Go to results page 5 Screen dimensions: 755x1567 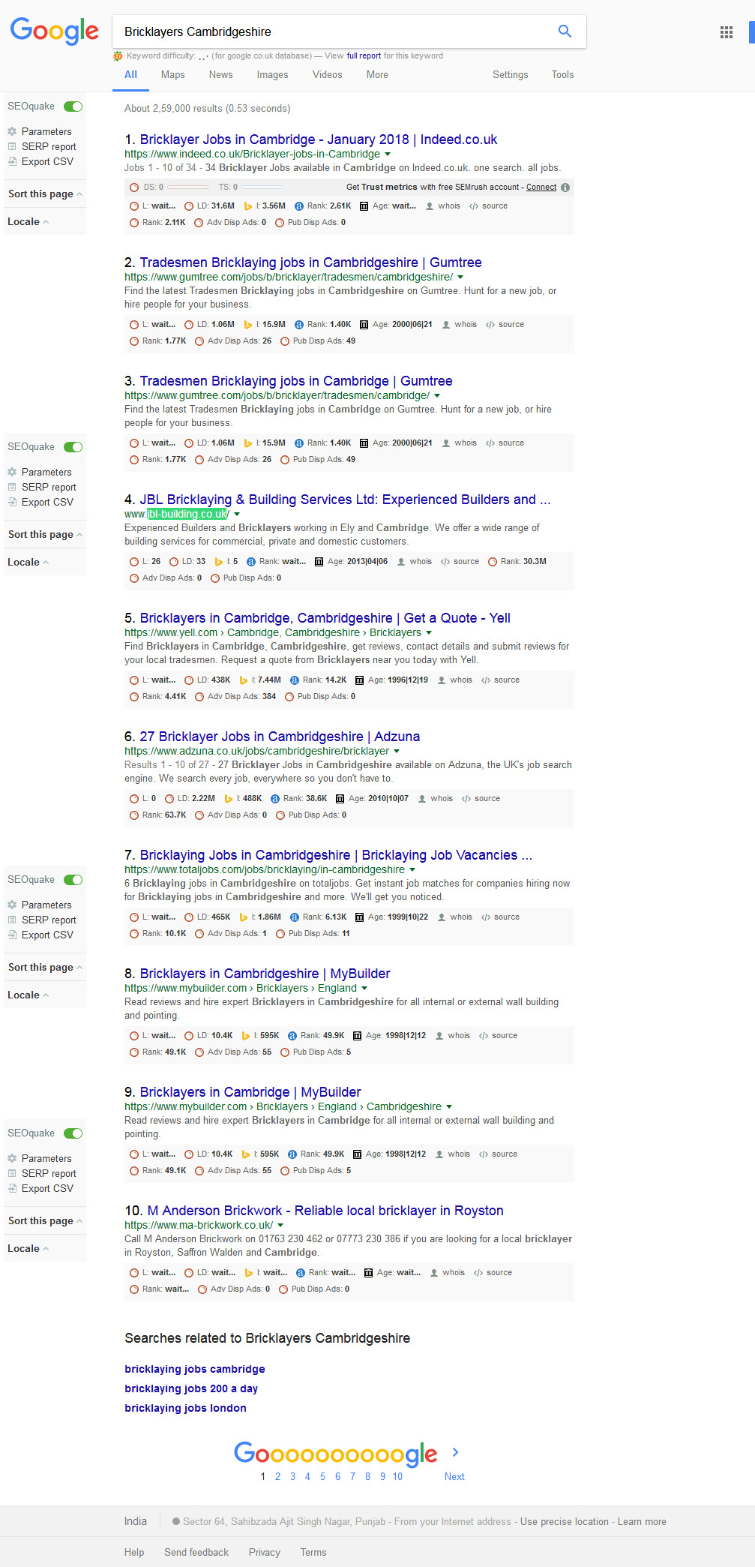tap(322, 1476)
